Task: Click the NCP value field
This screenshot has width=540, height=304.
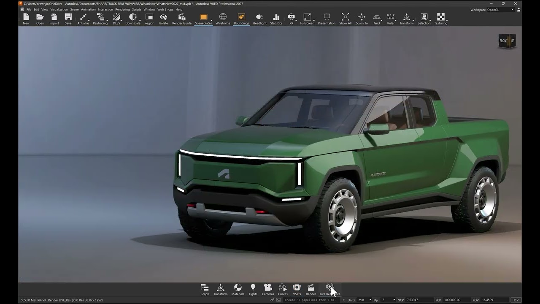Action: pyautogui.click(x=419, y=300)
